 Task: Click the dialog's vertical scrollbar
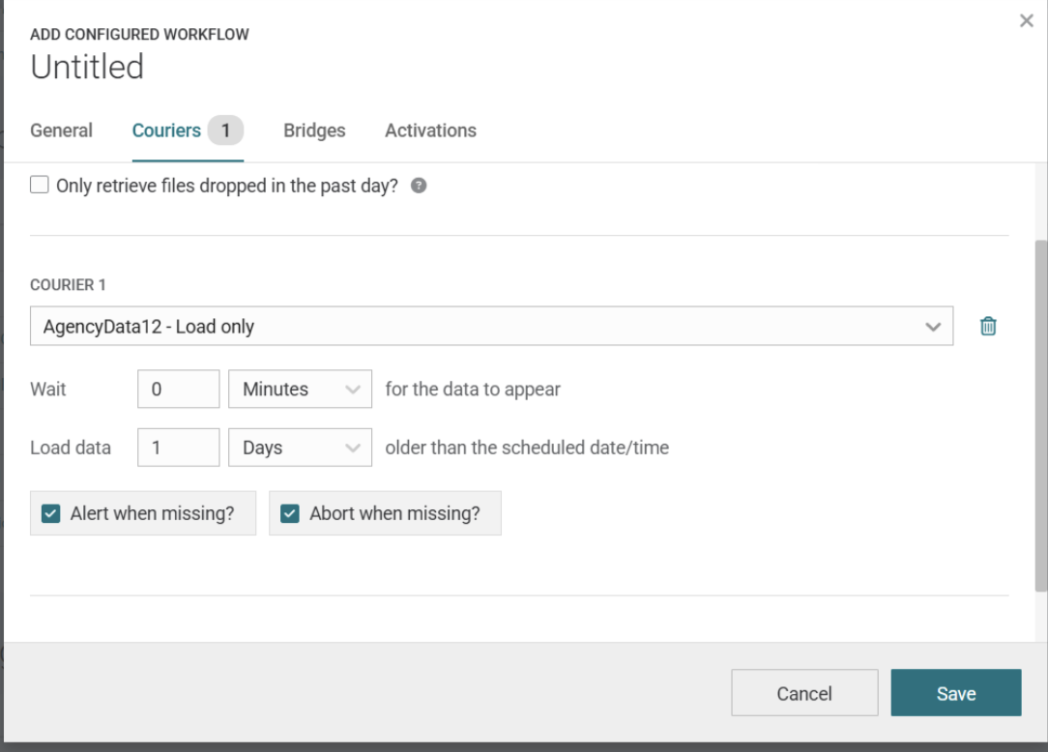(x=1040, y=416)
